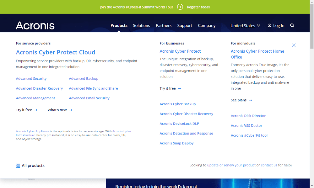Click the 'For service providers' heading text

pos(33,43)
